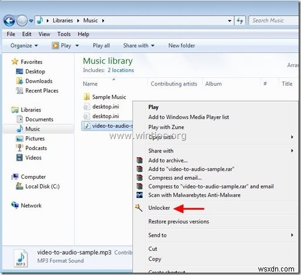Click the Videos library icon
This screenshot has width=301, height=275.
coord(19,158)
